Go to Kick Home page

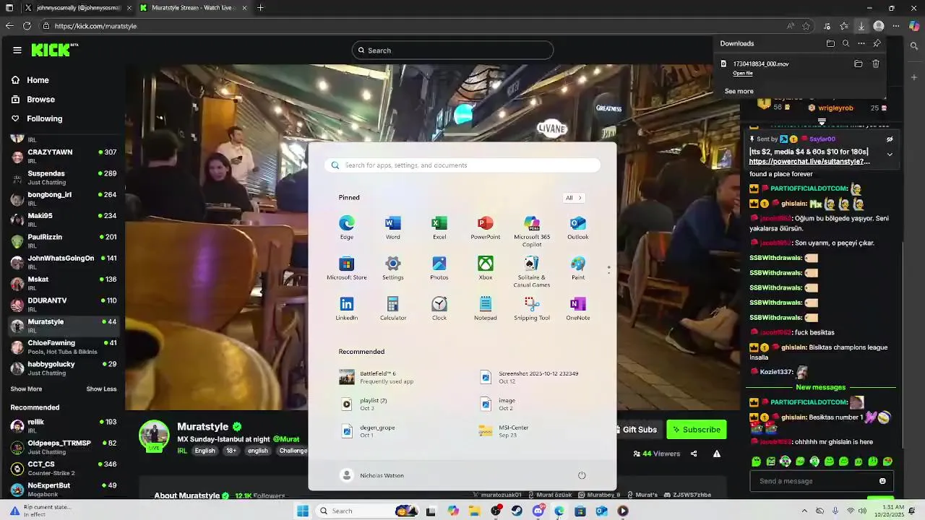30,80
